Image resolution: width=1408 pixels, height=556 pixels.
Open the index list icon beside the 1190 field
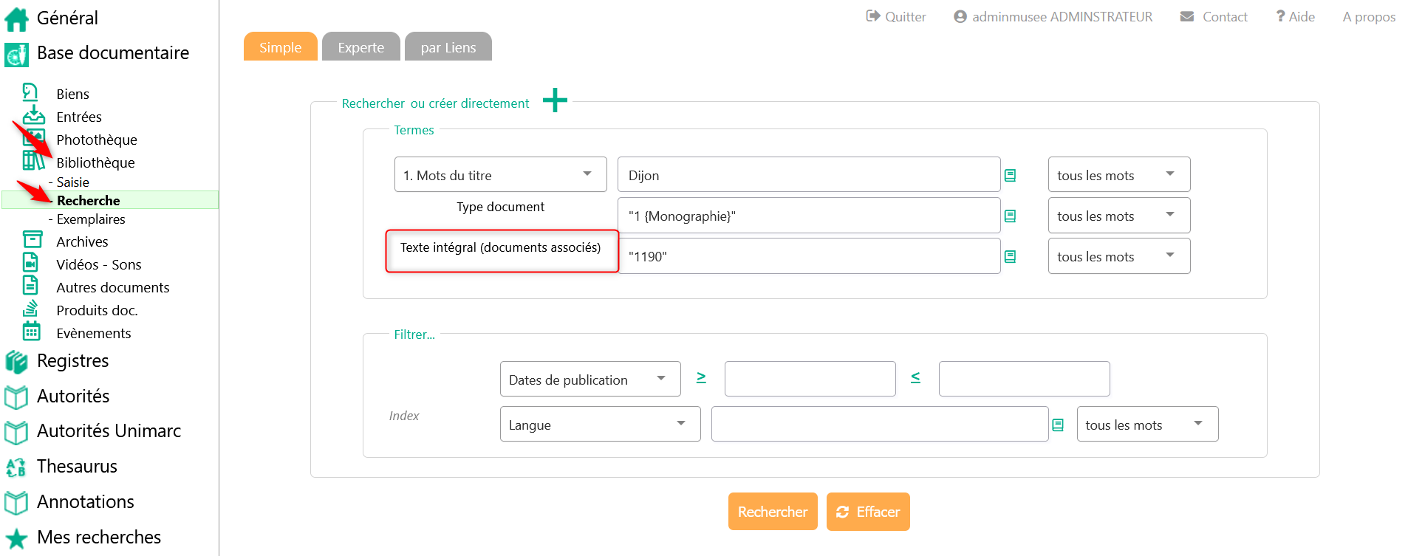[1010, 257]
